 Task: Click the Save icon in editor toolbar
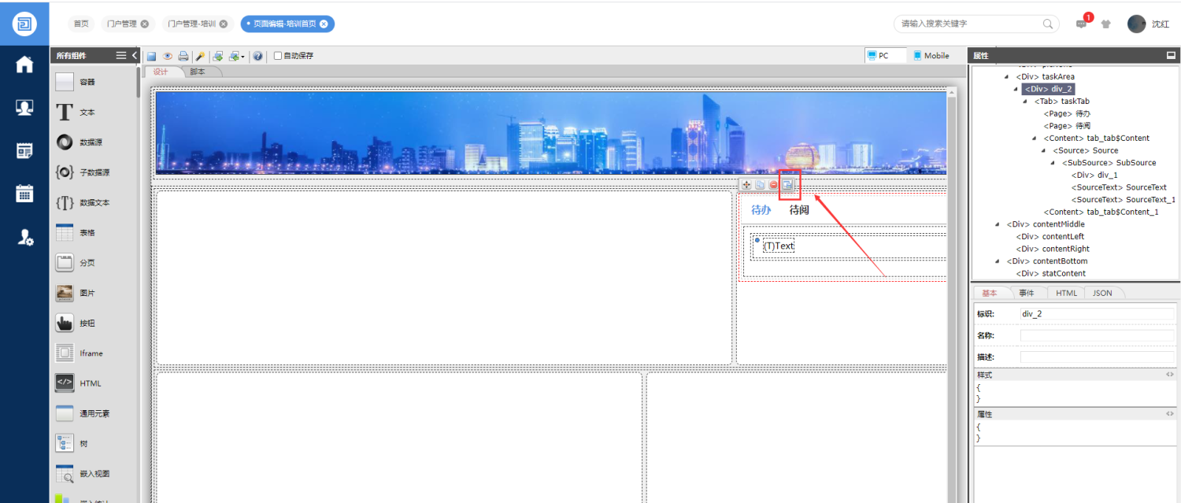(x=151, y=56)
